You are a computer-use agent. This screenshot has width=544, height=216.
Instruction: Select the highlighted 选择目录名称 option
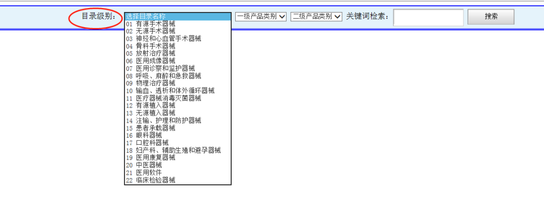pos(178,17)
